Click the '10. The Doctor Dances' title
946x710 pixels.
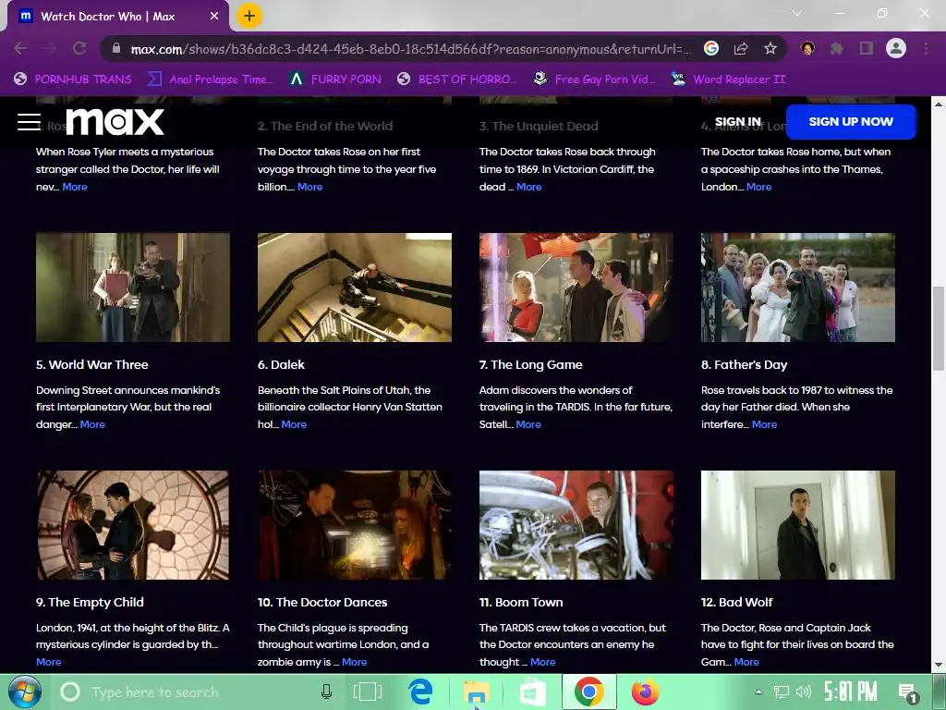pyautogui.click(x=322, y=602)
